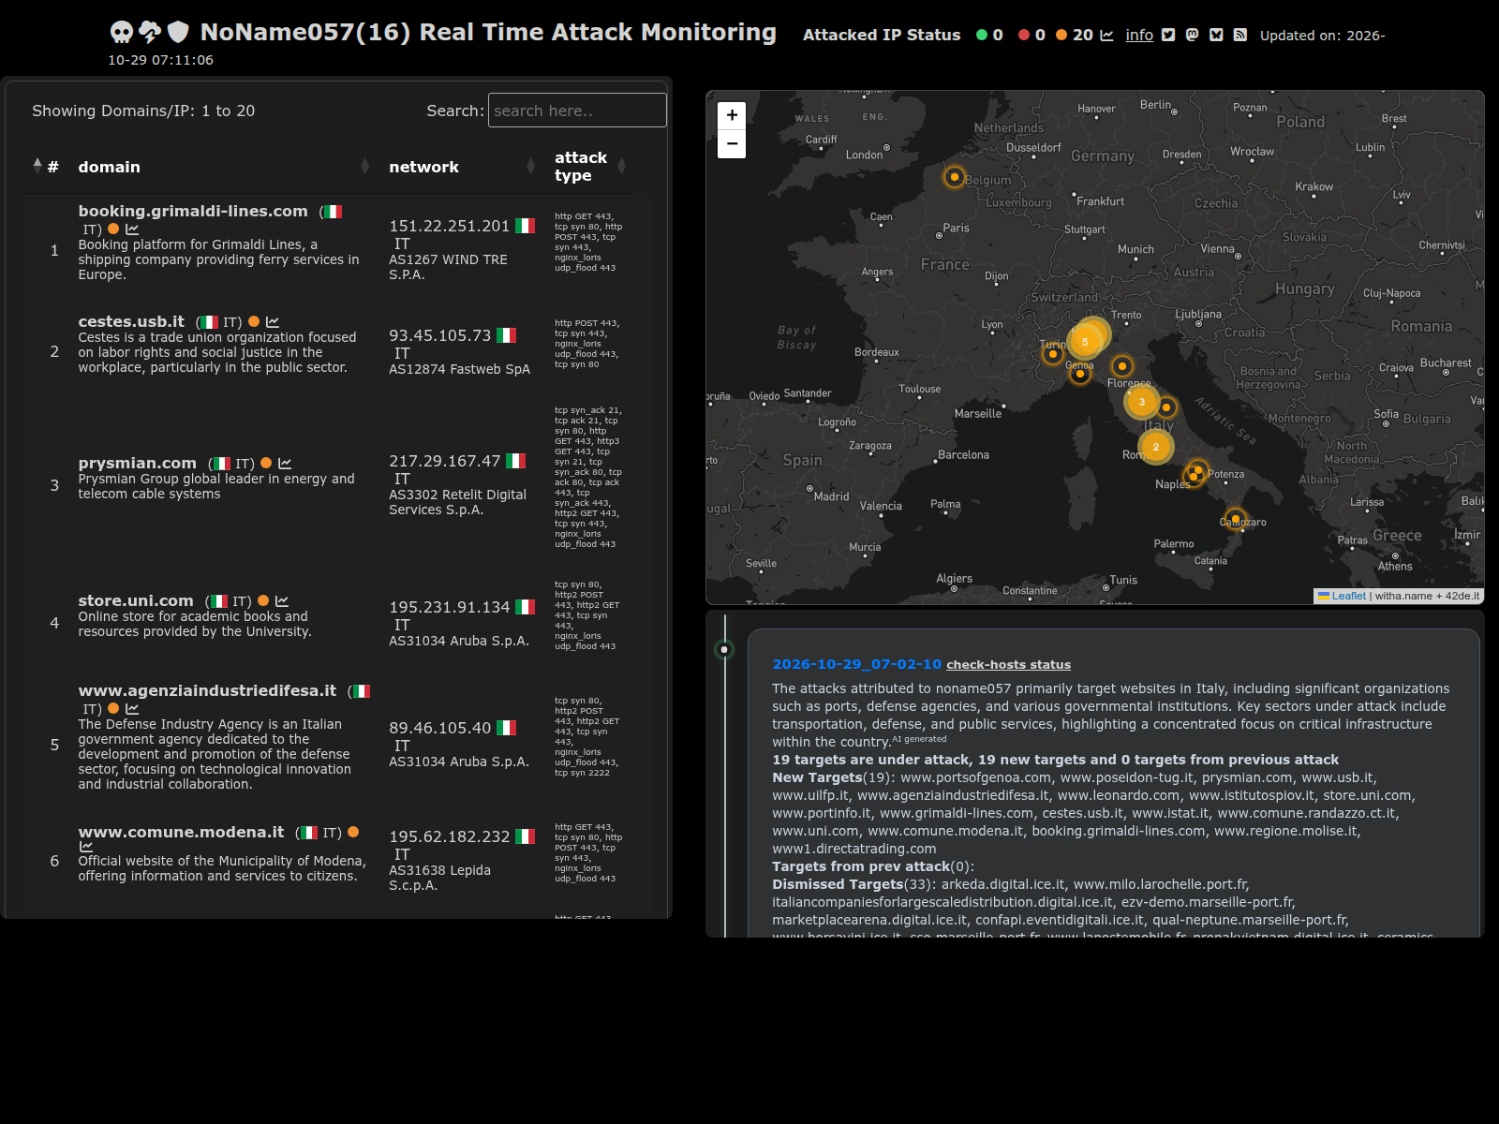
Task: Open the Mastodon icon link in header
Action: [1192, 36]
